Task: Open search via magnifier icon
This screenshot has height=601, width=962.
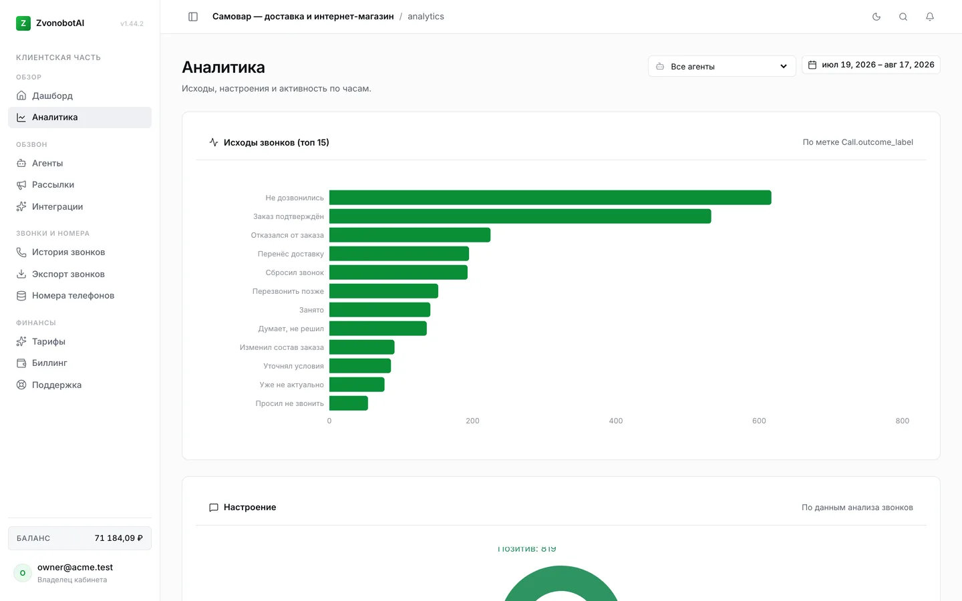Action: pyautogui.click(x=903, y=17)
